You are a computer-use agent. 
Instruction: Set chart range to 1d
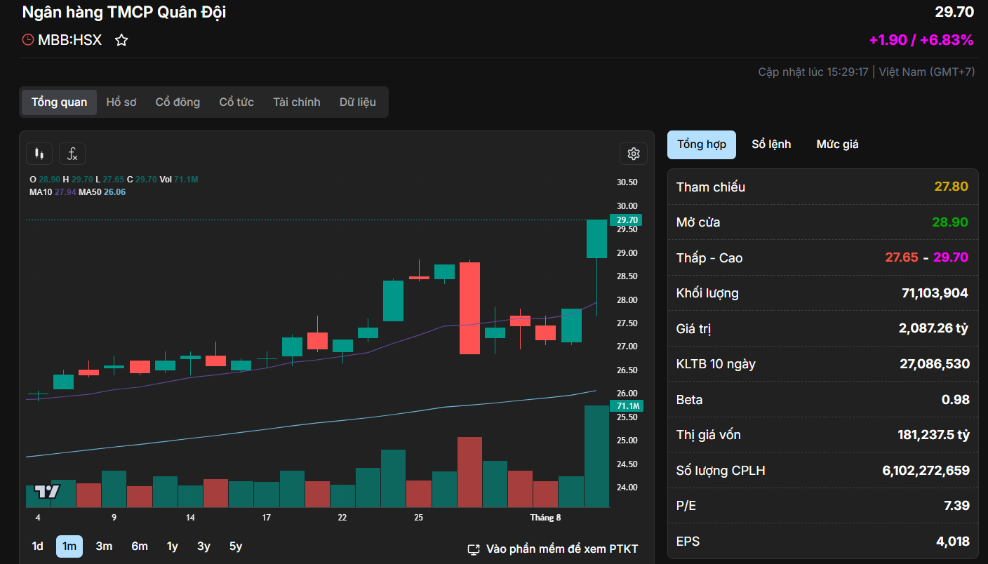point(38,546)
